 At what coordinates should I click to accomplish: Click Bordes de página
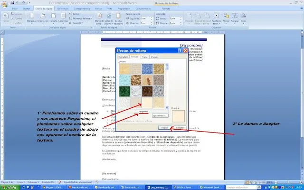[x=118, y=19]
